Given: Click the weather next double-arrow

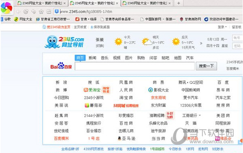Looking at the screenshot, I should click(201, 43).
